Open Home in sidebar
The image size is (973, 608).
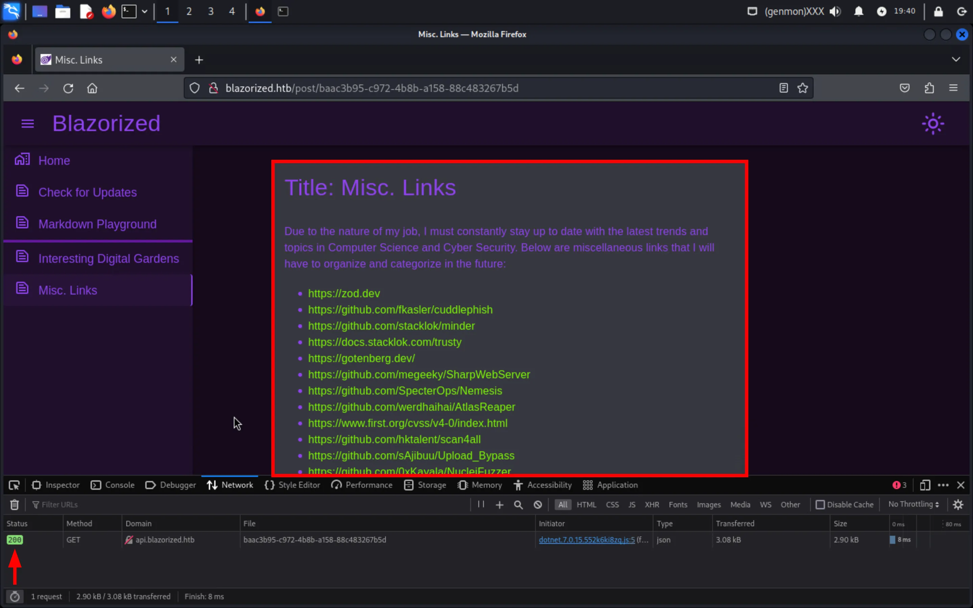click(x=98, y=160)
